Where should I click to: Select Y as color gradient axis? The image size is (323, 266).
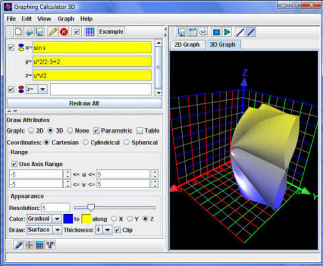(x=130, y=219)
